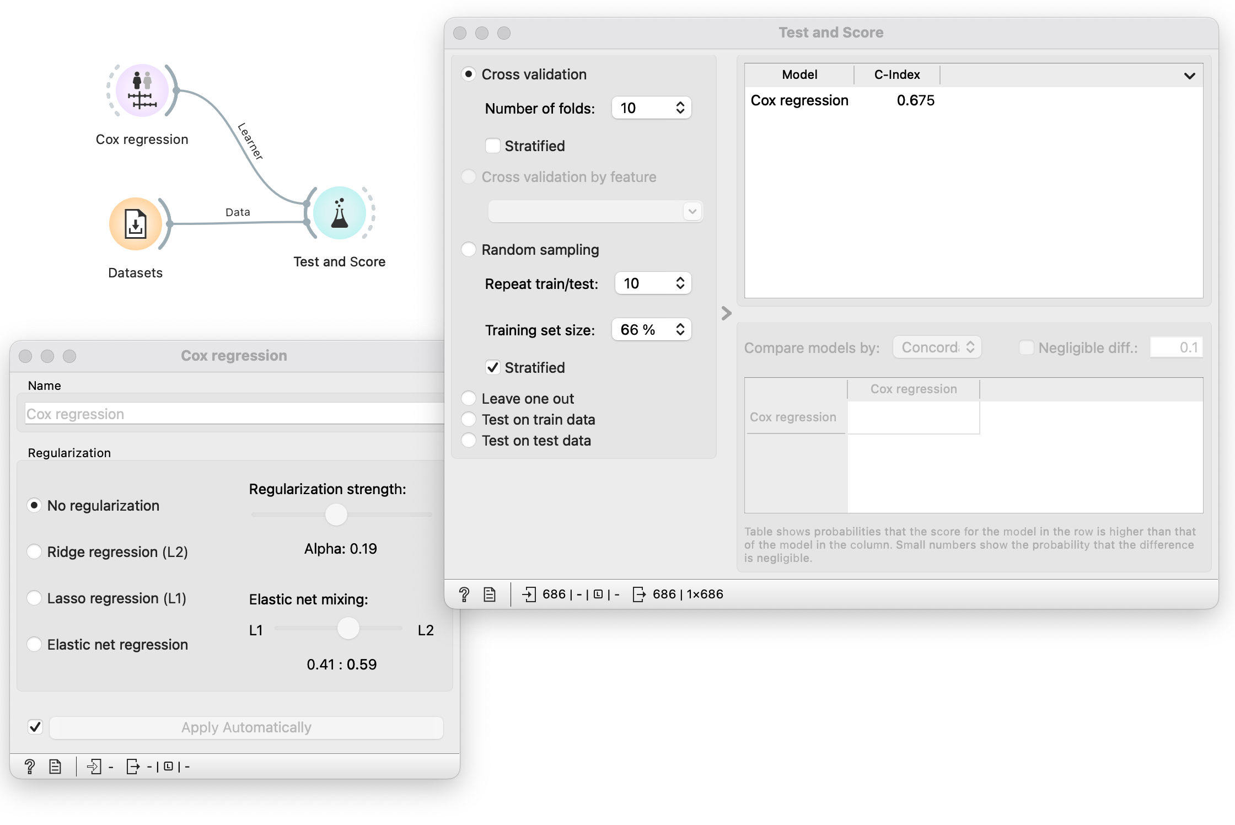The height and width of the screenshot is (825, 1235).
Task: Open the Training set size selector
Action: pyautogui.click(x=652, y=330)
